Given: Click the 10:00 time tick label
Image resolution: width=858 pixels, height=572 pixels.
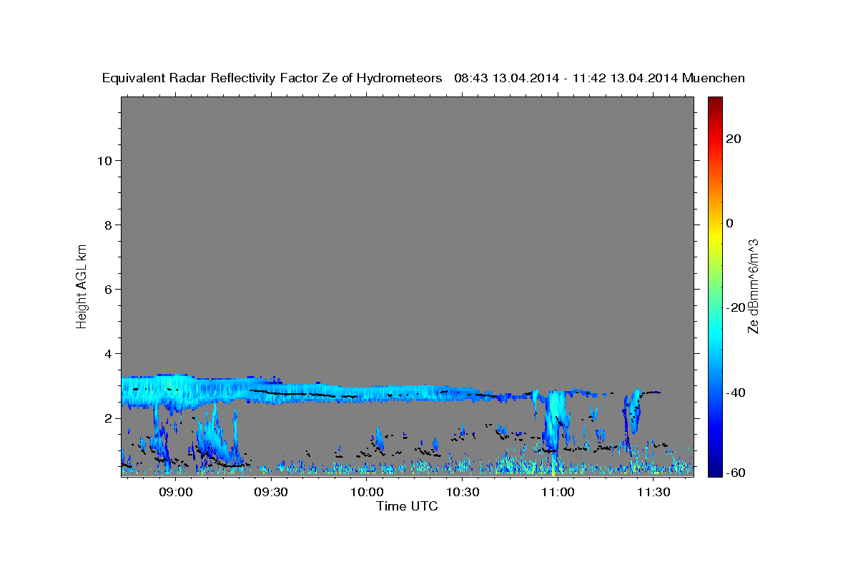Looking at the screenshot, I should tap(367, 493).
